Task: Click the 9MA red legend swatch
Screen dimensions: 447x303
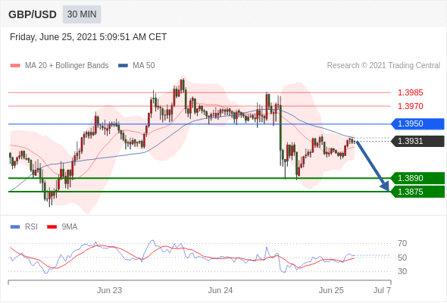Action: (52, 227)
